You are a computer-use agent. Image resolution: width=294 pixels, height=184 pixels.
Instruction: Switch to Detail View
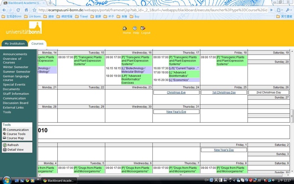(15, 150)
